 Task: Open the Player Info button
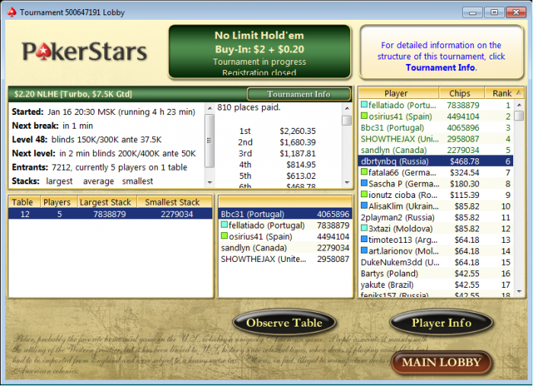click(441, 323)
